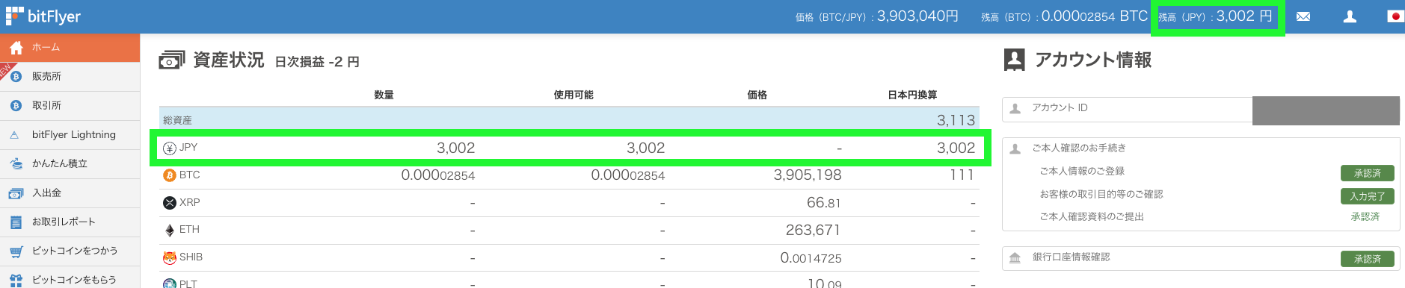Click the SHIB price 0.0014725
This screenshot has width=1405, height=288.
(x=811, y=258)
